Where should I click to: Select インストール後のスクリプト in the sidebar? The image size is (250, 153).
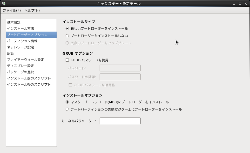coord(29,84)
